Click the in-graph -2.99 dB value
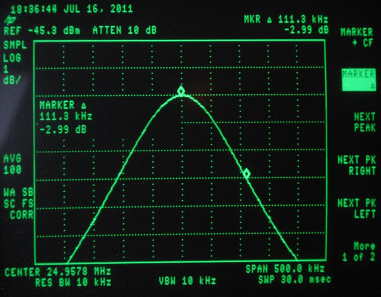The width and height of the screenshot is (381, 297). click(63, 129)
